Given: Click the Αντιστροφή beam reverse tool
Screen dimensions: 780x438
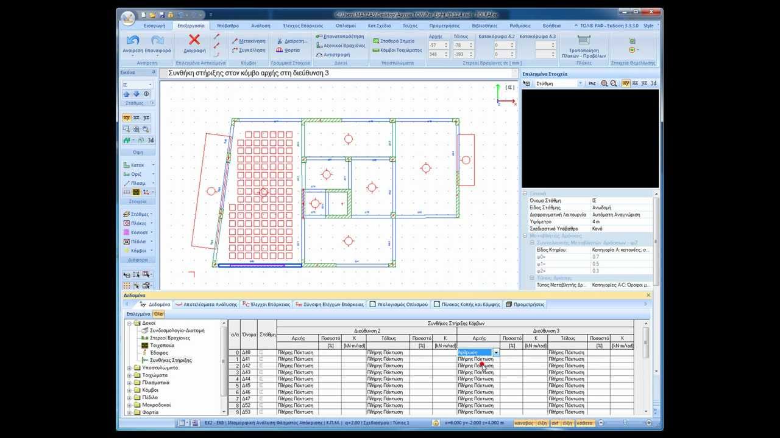Looking at the screenshot, I should (x=333, y=54).
